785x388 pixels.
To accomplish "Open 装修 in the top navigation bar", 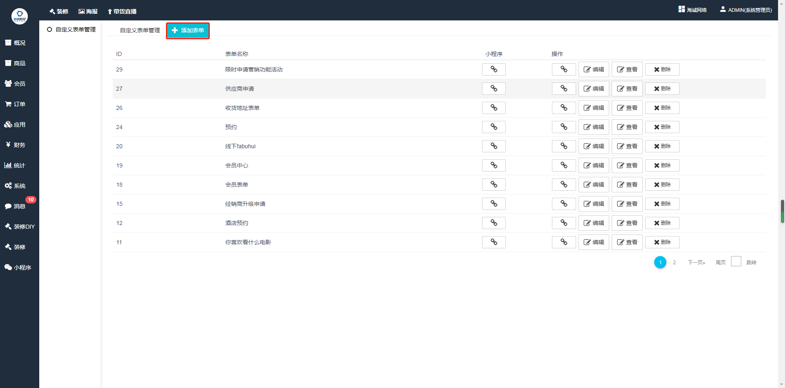I will coord(59,11).
